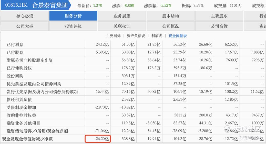
Task: Click the -2.970亿 cell
Action: [x=102, y=108]
